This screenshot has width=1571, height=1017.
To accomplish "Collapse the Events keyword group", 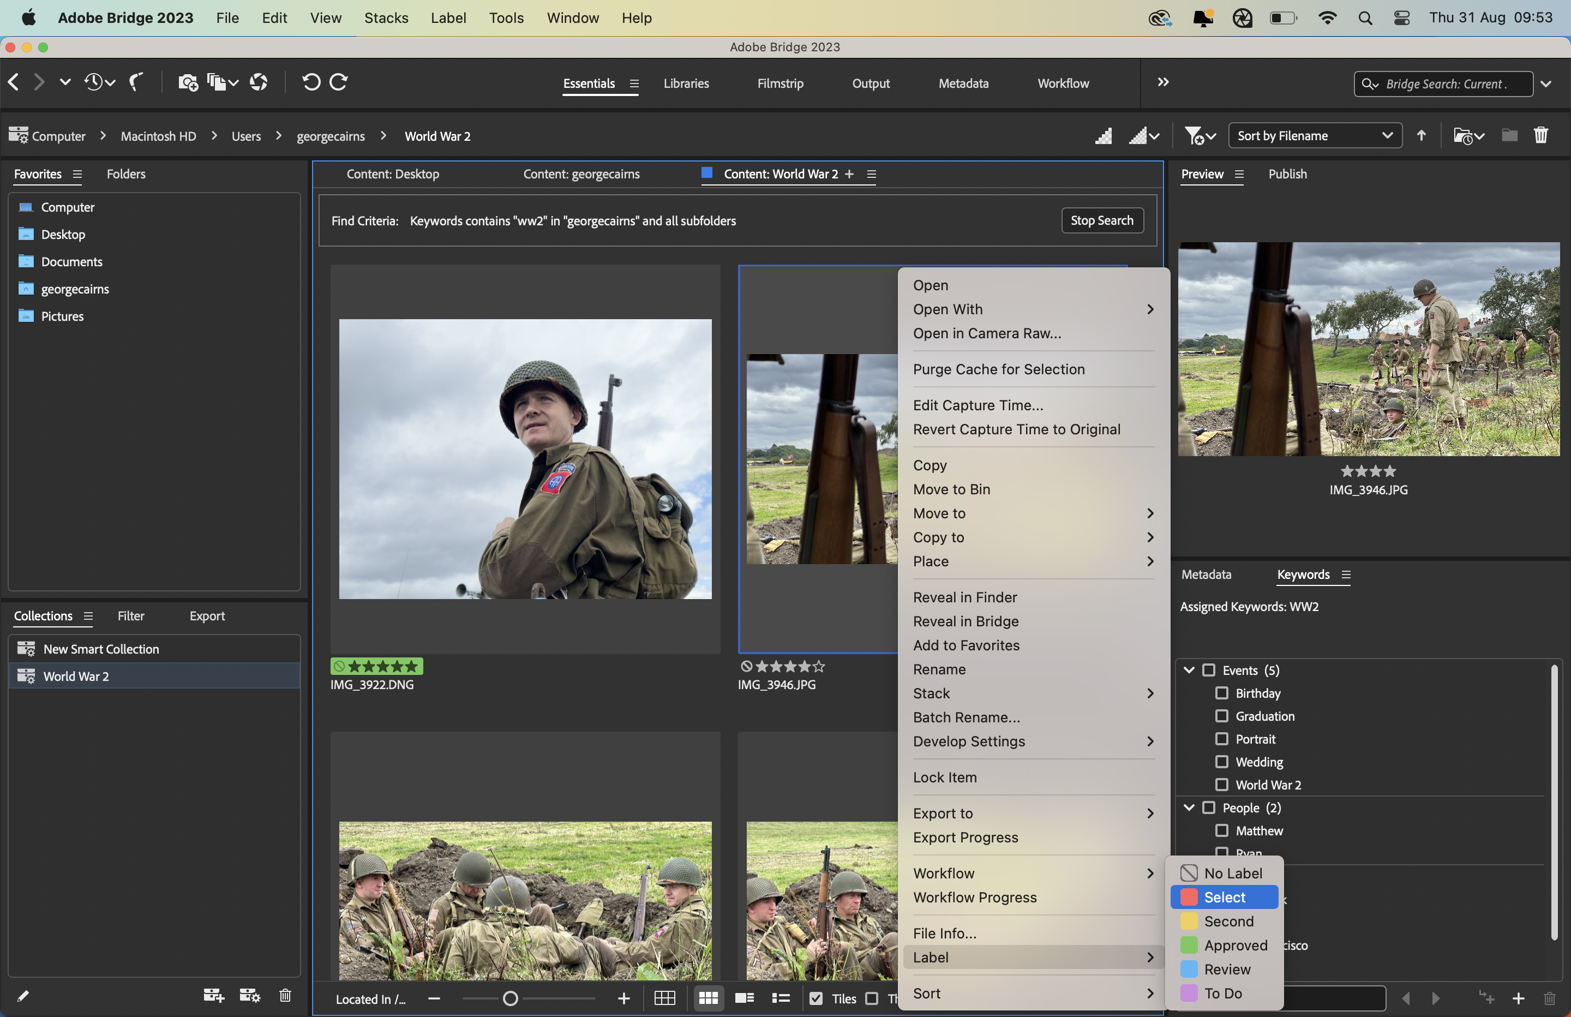I will tap(1189, 671).
